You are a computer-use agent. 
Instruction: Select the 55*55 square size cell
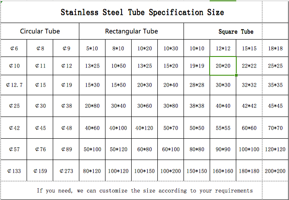click(x=223, y=128)
